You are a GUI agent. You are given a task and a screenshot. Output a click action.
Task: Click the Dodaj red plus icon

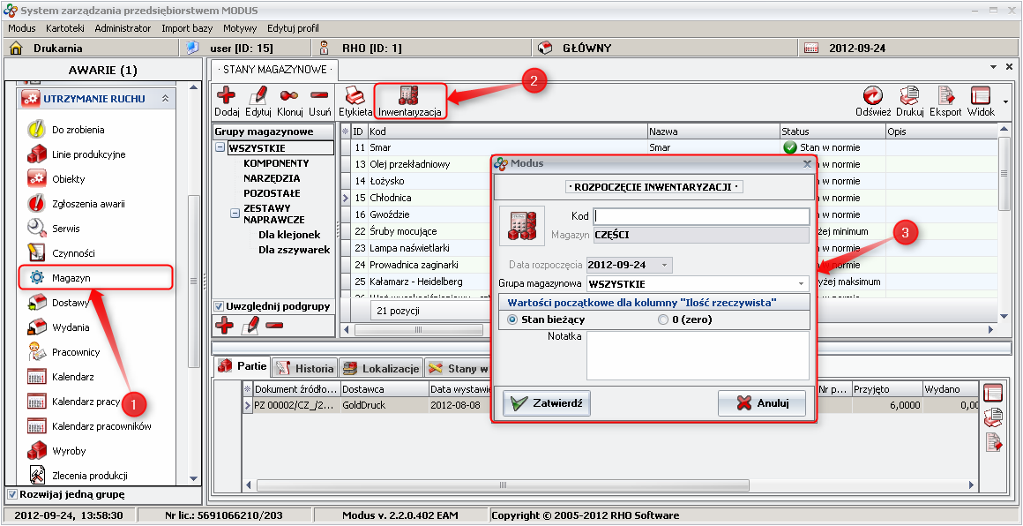click(x=227, y=96)
